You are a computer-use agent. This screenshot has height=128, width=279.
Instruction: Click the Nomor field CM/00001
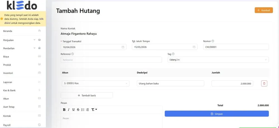(x=236, y=47)
